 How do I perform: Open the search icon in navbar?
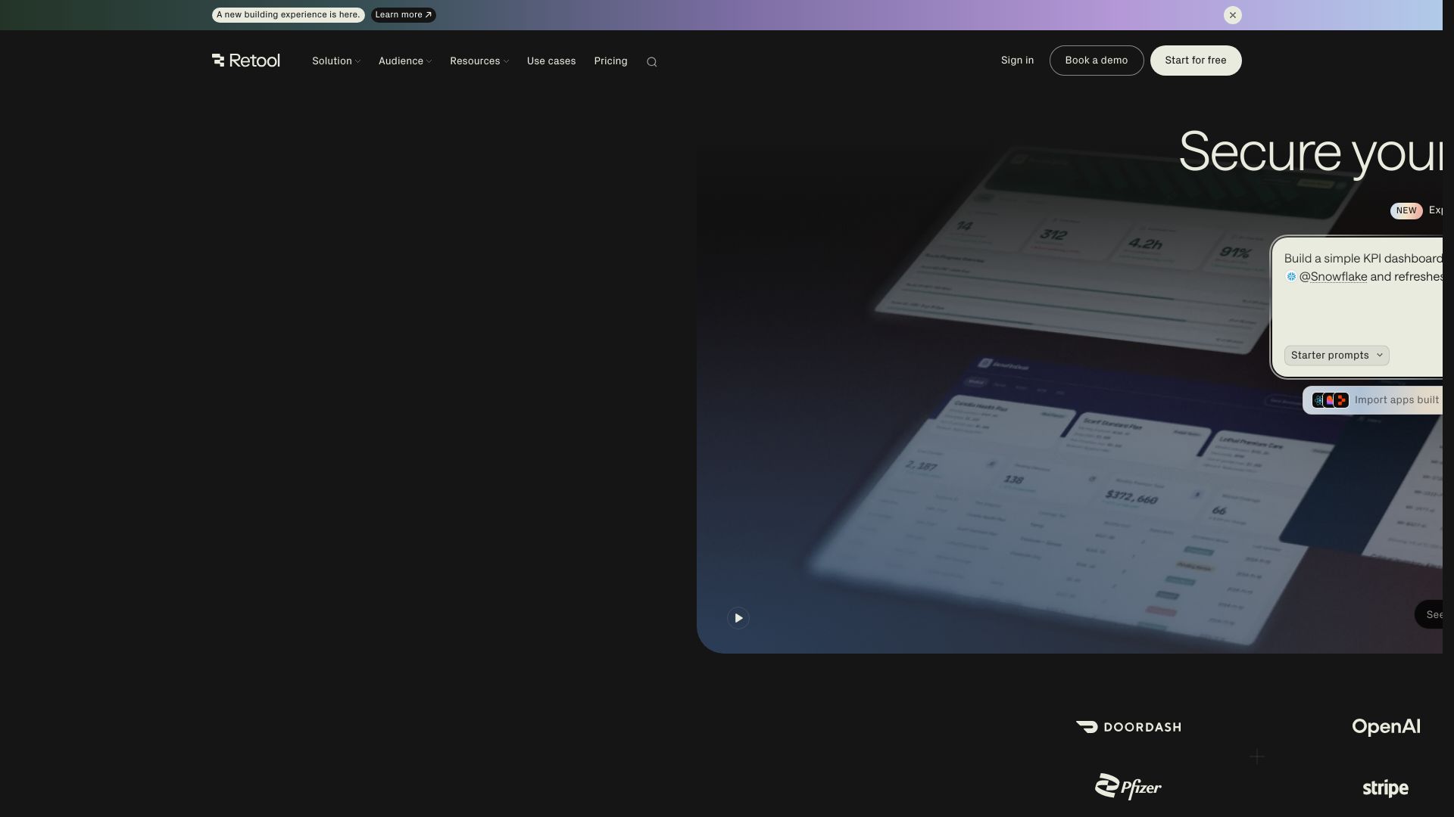tap(652, 62)
